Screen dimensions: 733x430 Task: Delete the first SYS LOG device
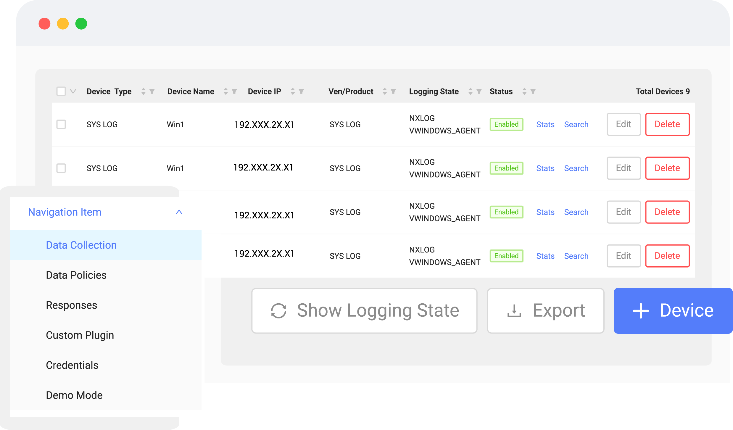pos(667,124)
